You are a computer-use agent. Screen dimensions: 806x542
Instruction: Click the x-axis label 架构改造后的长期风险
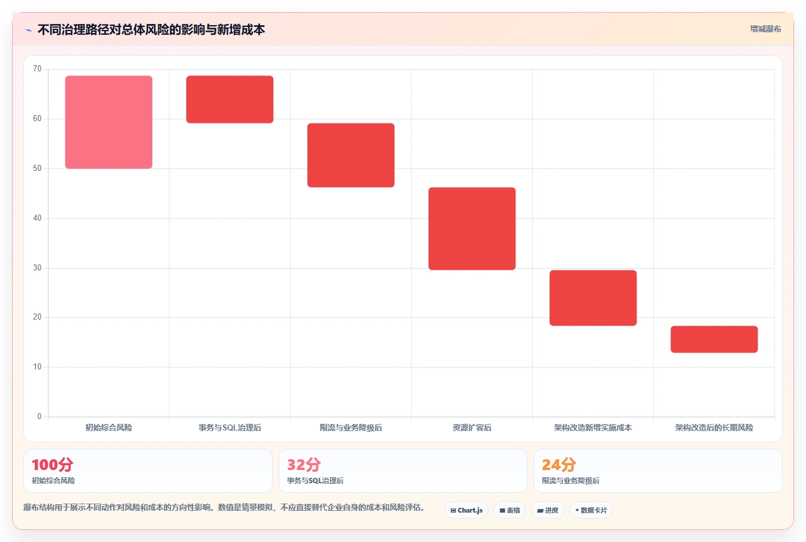[x=714, y=427]
